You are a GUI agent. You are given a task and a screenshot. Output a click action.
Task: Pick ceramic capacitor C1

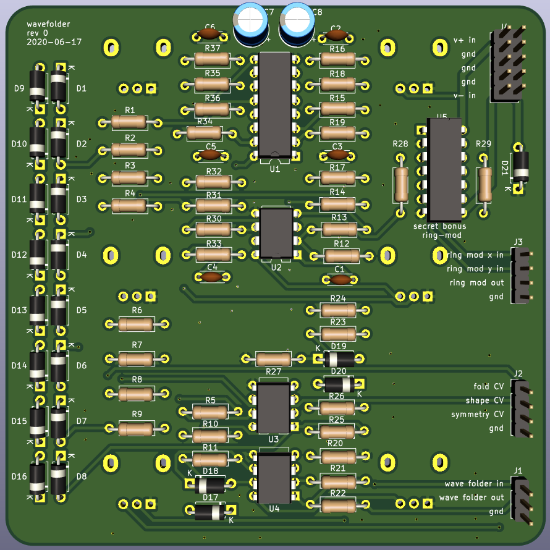(x=341, y=279)
